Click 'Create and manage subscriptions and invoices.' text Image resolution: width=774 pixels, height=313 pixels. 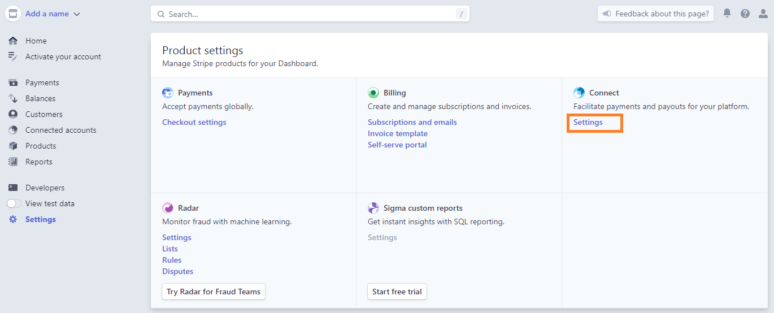point(450,106)
